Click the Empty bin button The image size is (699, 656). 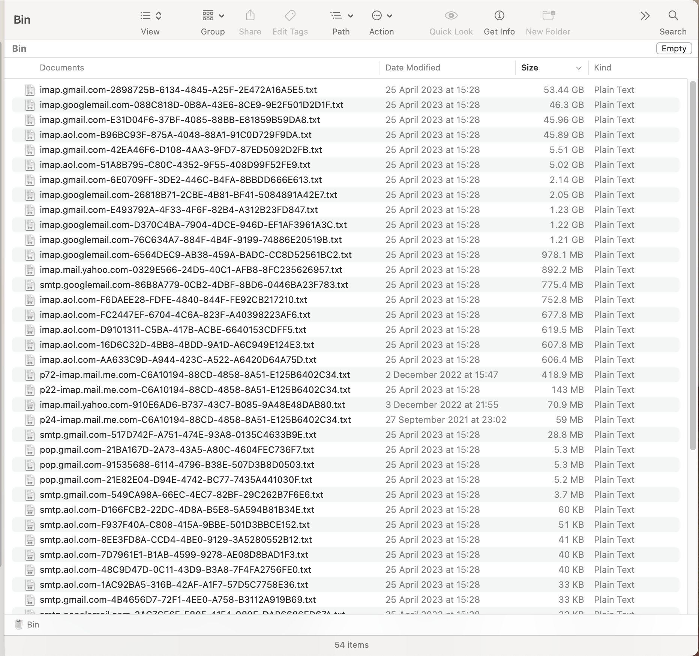click(x=674, y=48)
